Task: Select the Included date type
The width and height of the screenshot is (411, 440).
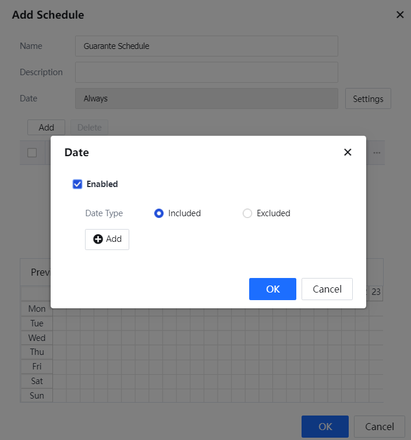Action: [x=159, y=213]
